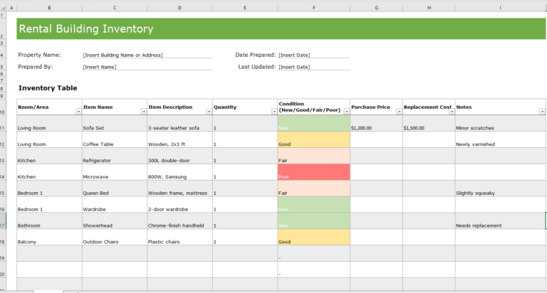547x293 pixels.
Task: Select column I header
Action: pyautogui.click(x=500, y=8)
